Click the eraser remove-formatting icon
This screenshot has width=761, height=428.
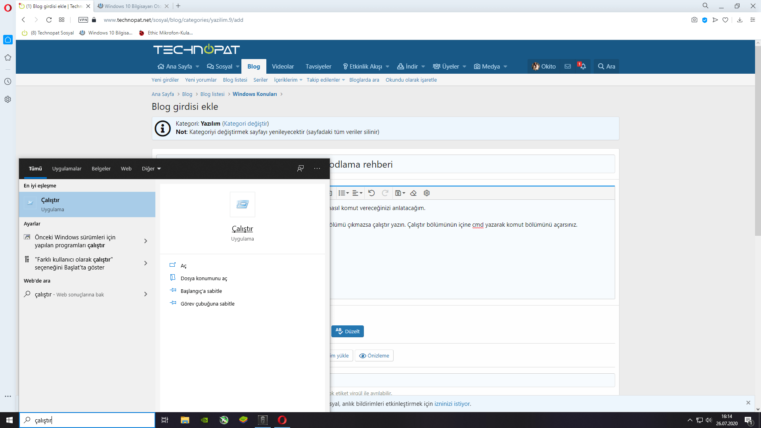[x=413, y=193]
